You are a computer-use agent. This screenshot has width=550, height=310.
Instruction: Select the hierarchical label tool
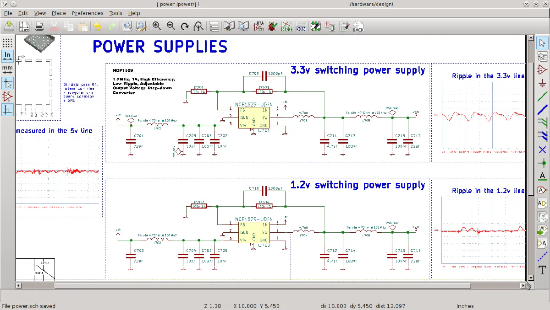[543, 203]
